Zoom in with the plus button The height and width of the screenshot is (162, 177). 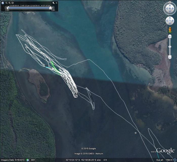pos(170,36)
